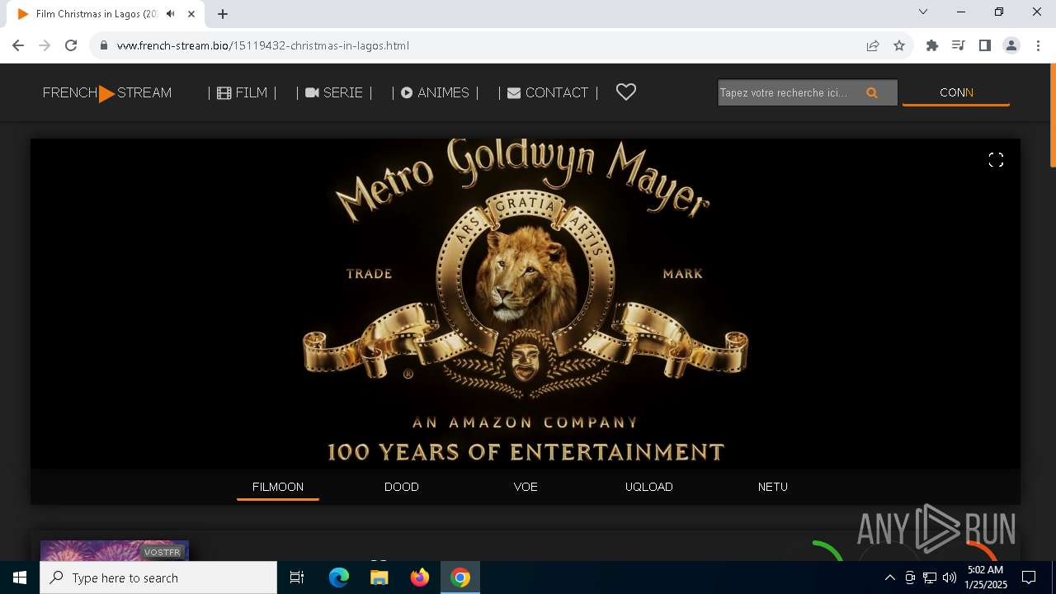1056x594 pixels.
Task: Show hidden system tray icons
Action: click(889, 577)
